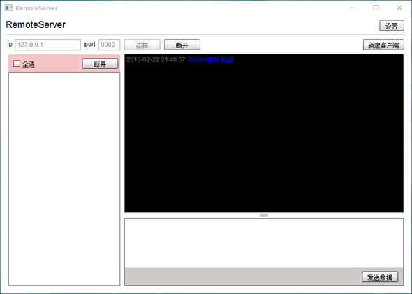Screen dimensions: 412x294
Task: Click 断开 in the pink client header
Action: (x=100, y=64)
